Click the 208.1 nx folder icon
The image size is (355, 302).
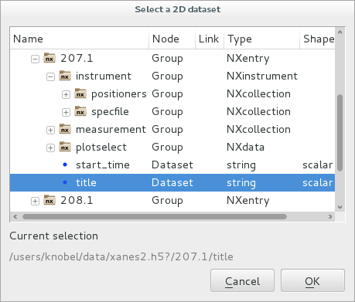(49, 200)
